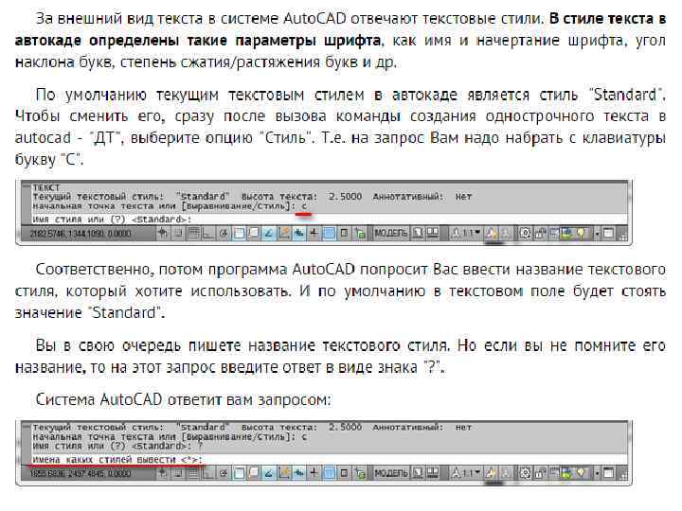Open status bar menu arrow in first screenshot

[x=597, y=234]
